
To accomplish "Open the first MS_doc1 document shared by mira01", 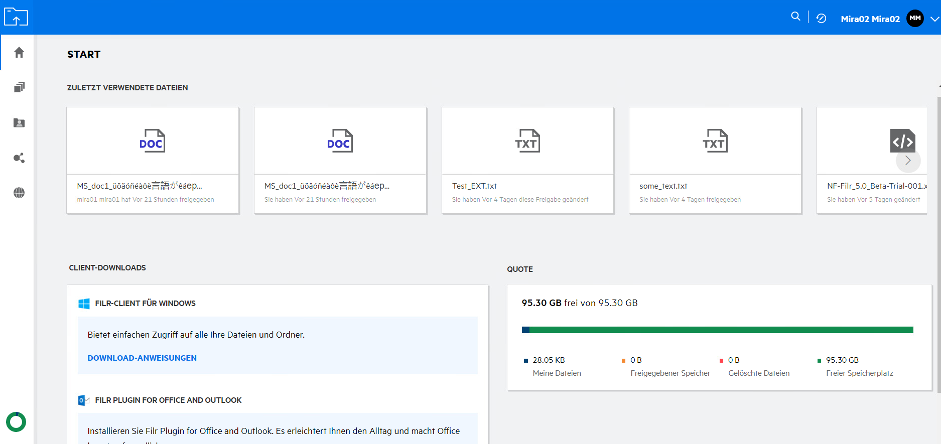I will pos(153,161).
